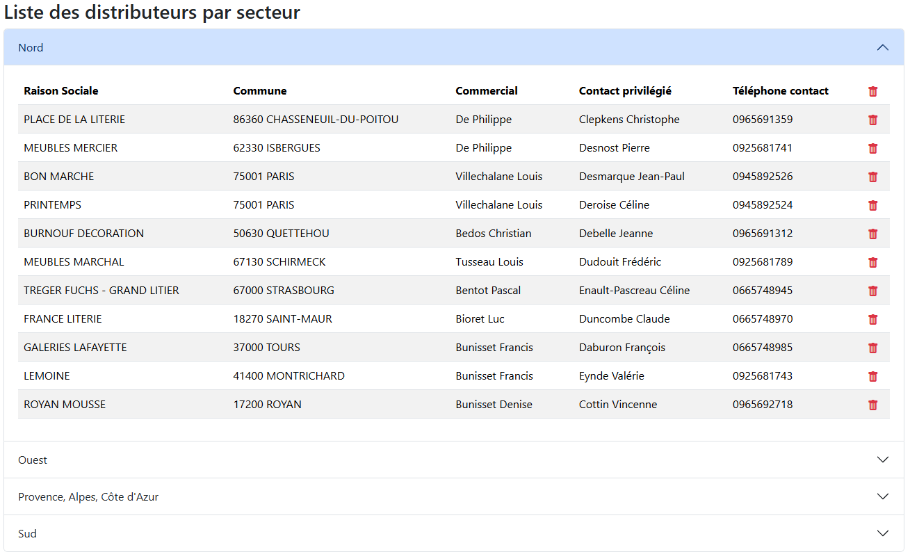Select the PLACE DE LA LITERIE name cell
The image size is (910, 559).
(74, 119)
